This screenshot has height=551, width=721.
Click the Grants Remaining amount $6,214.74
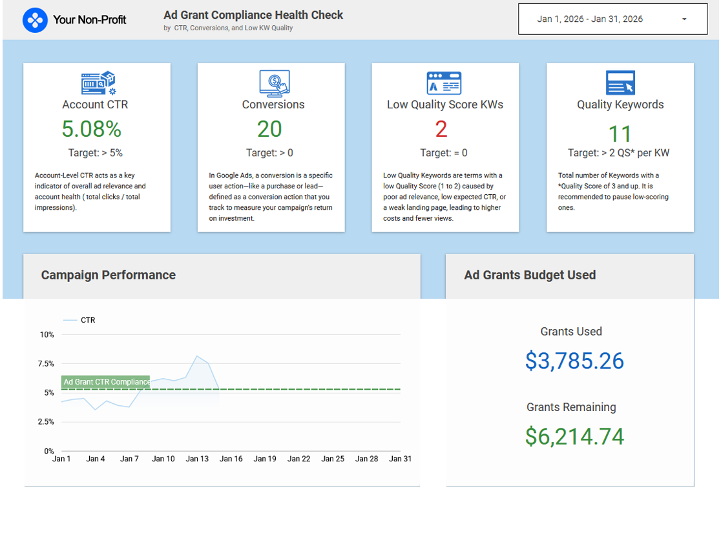pos(574,437)
